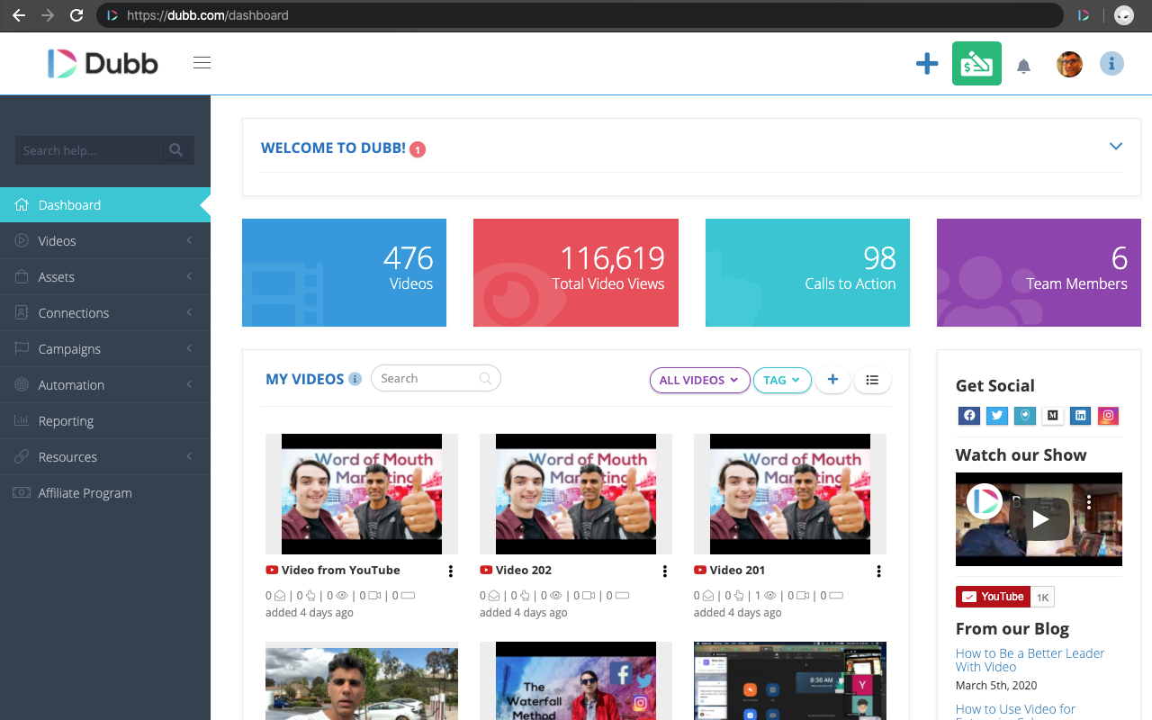The image size is (1152, 720).
Task: Open the All Videos filter dropdown
Action: 699,380
